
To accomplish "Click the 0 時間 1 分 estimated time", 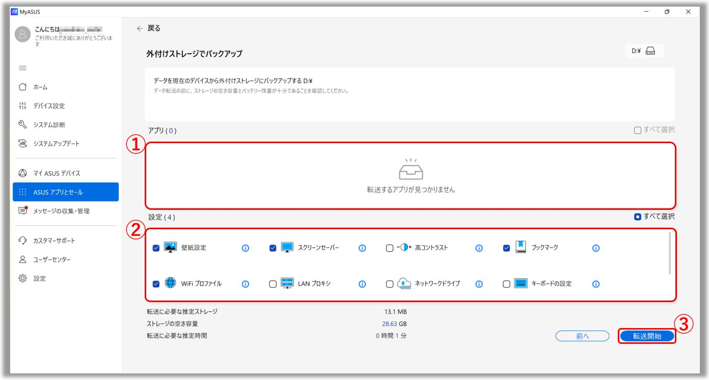I will pyautogui.click(x=391, y=336).
